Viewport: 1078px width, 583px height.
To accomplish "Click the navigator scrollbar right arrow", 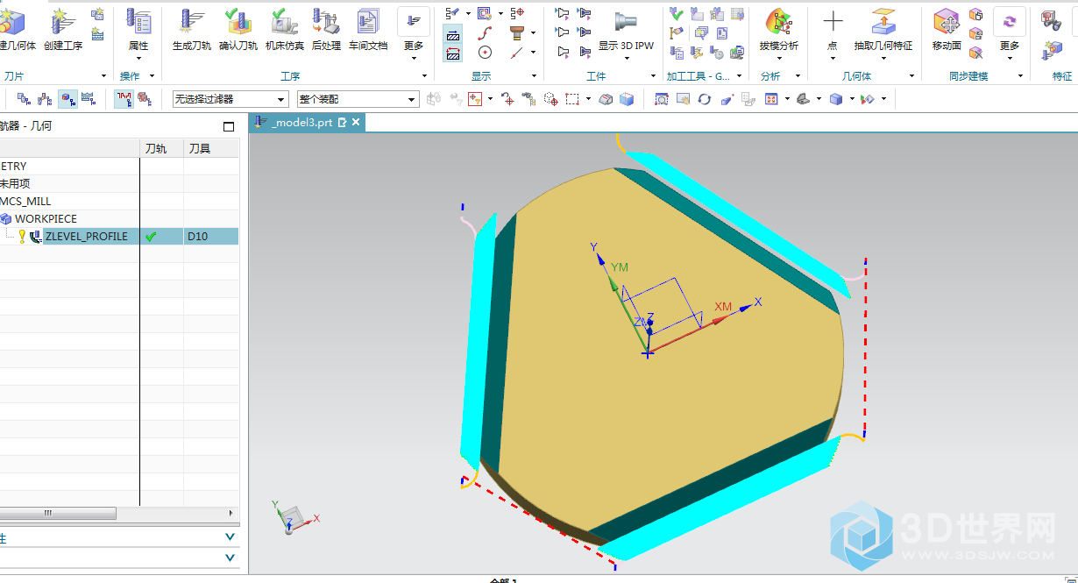I will pos(231,513).
